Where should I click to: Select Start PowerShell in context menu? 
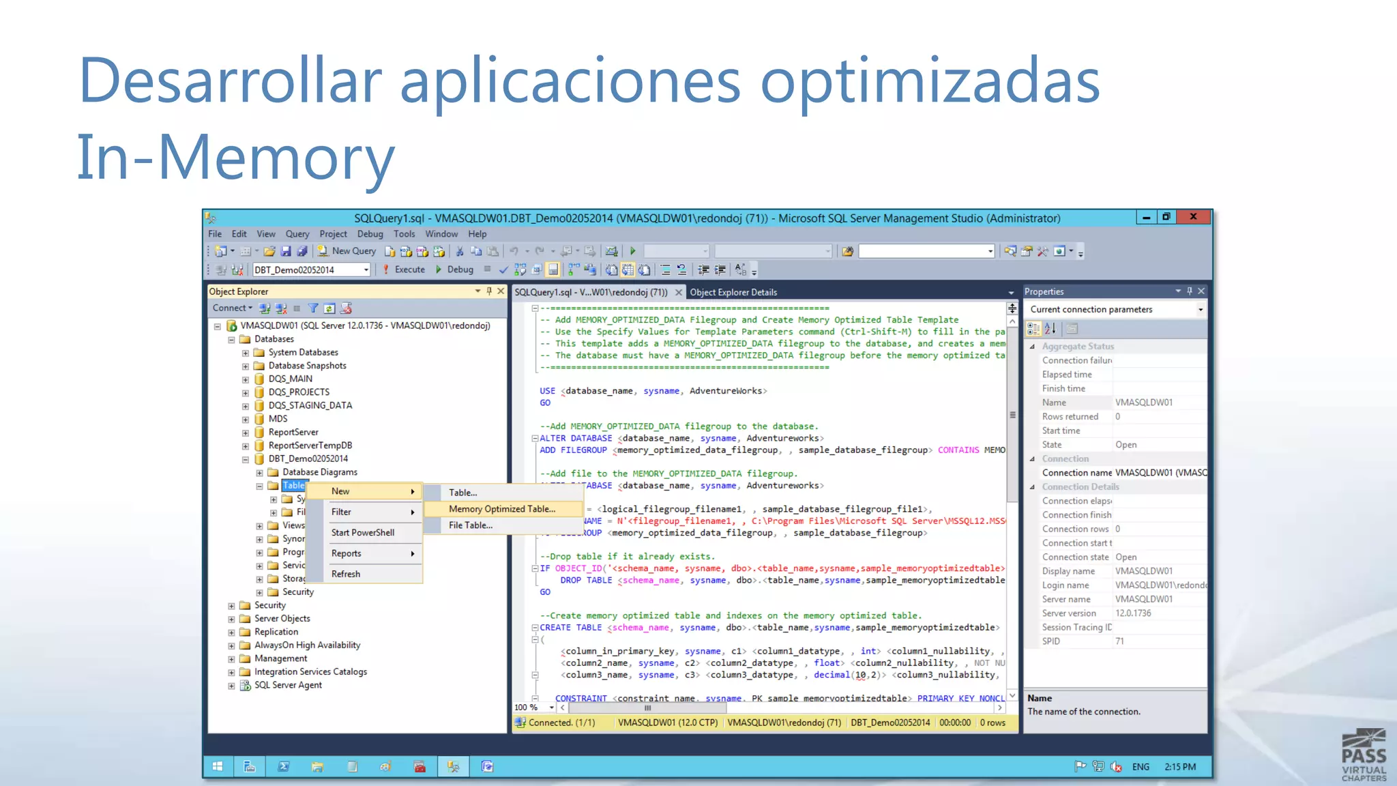(x=364, y=533)
